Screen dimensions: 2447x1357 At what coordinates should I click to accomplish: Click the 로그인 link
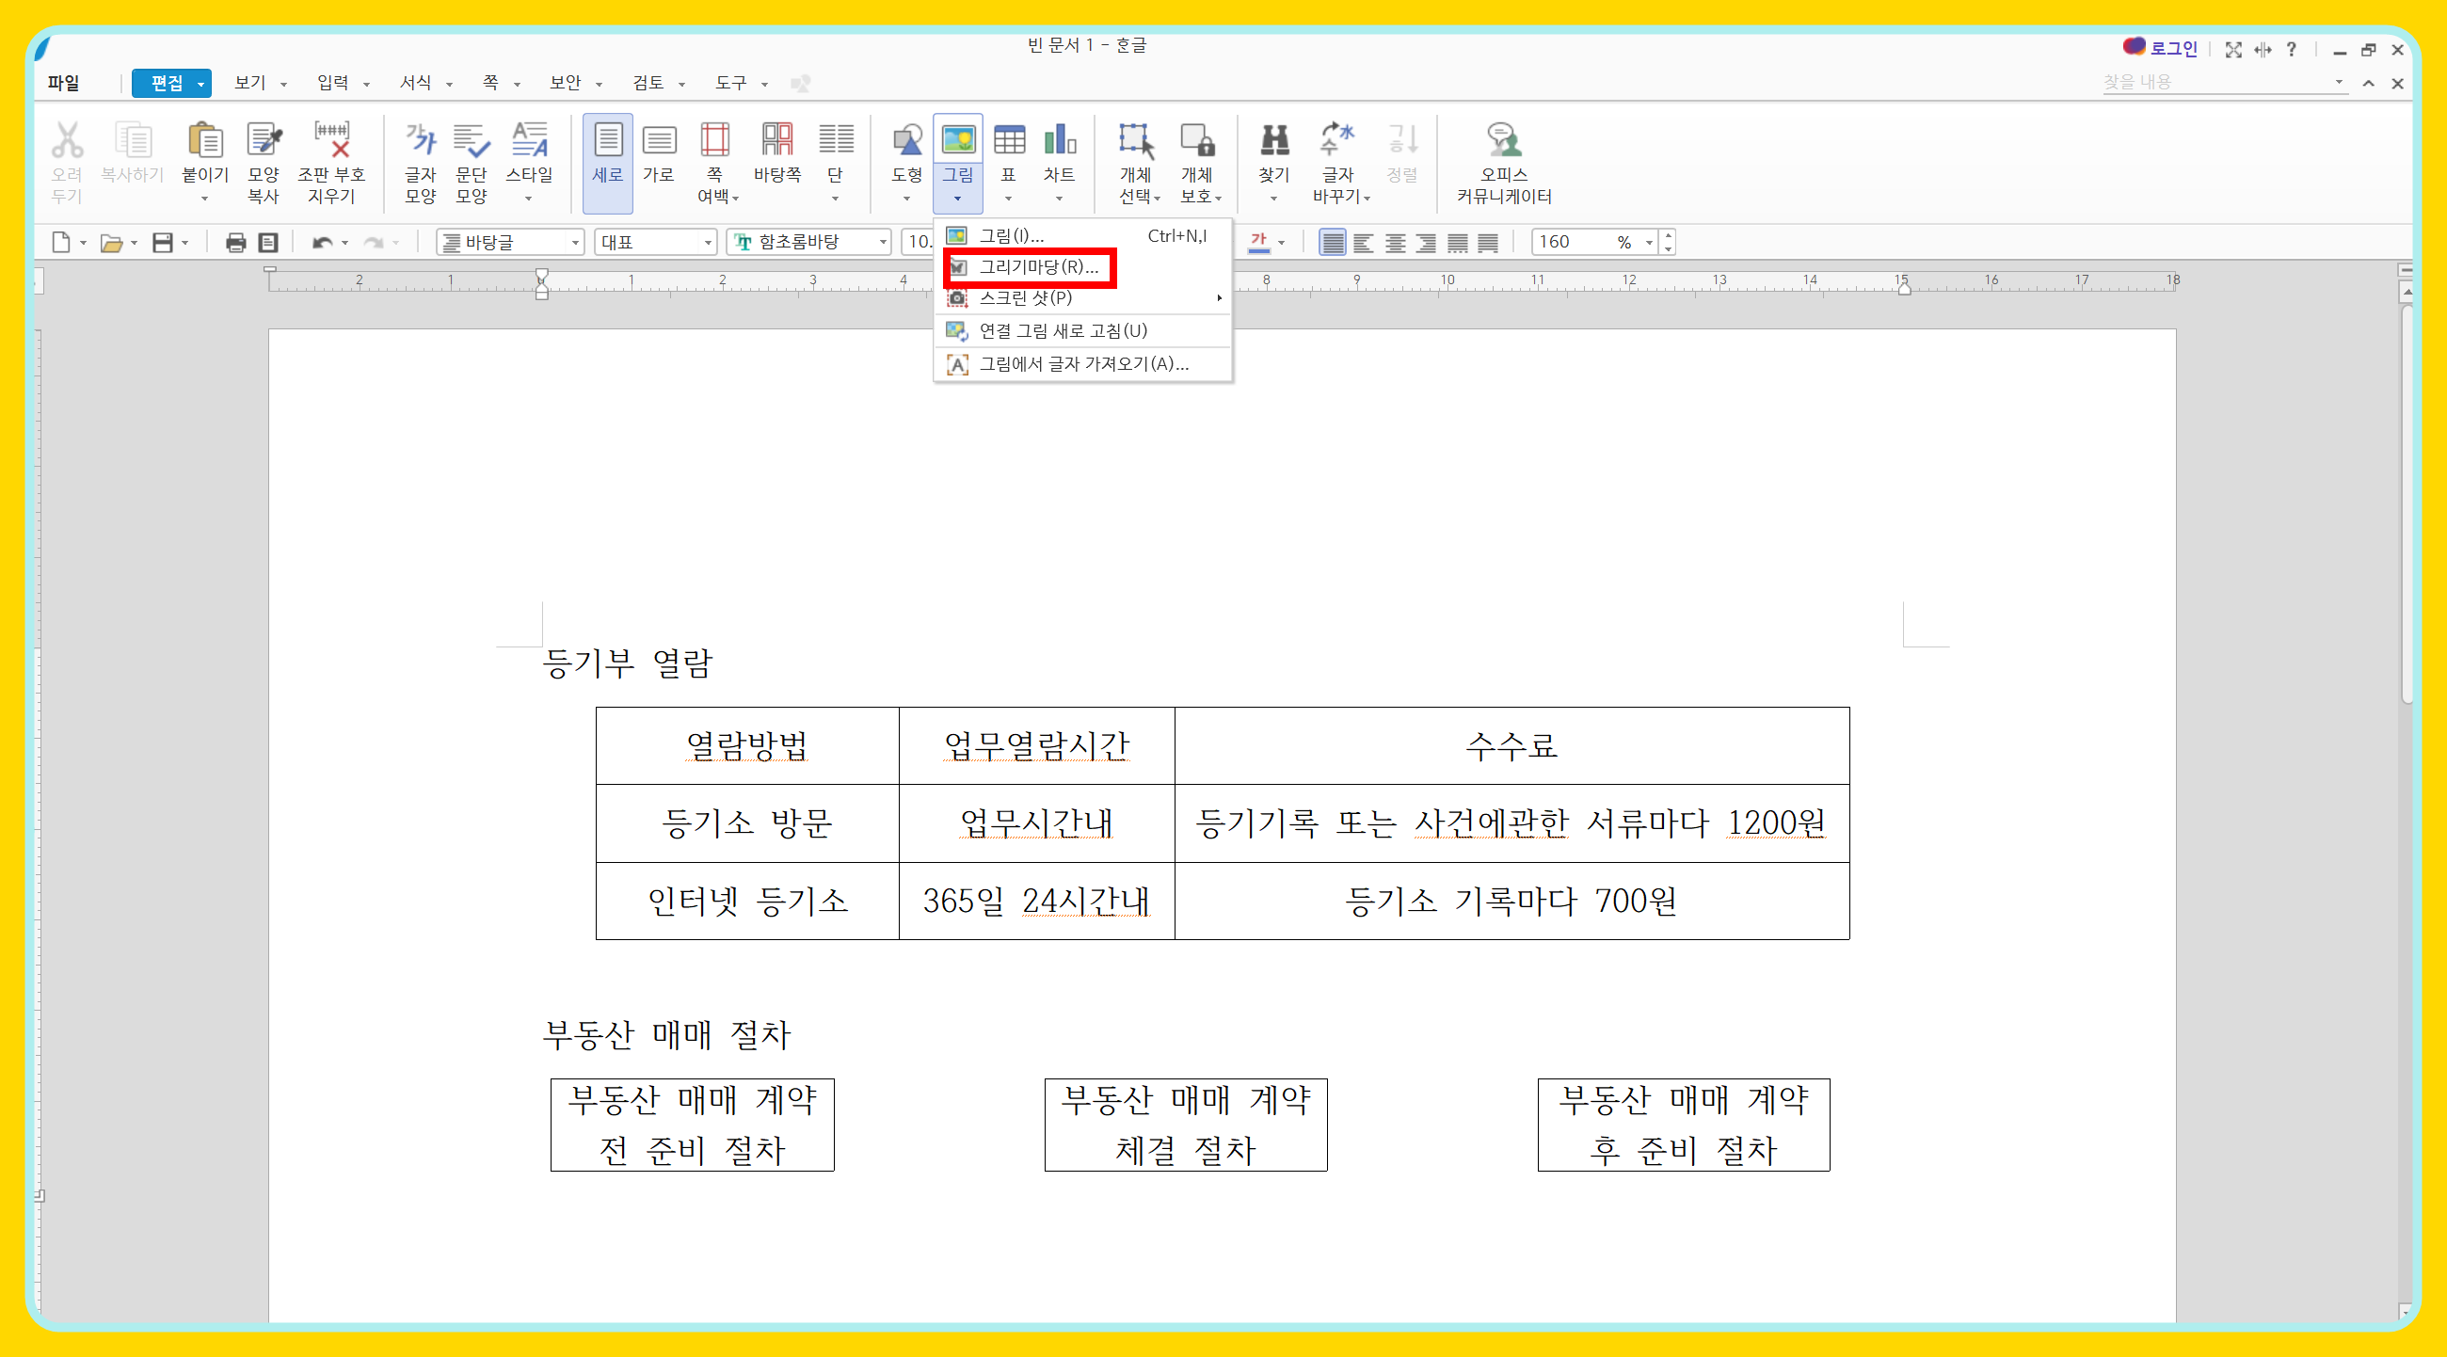[2172, 49]
